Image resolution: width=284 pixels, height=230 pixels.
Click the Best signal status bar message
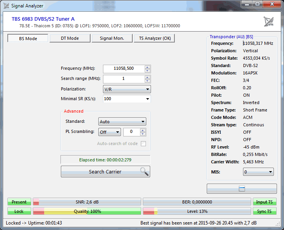pos(199,223)
